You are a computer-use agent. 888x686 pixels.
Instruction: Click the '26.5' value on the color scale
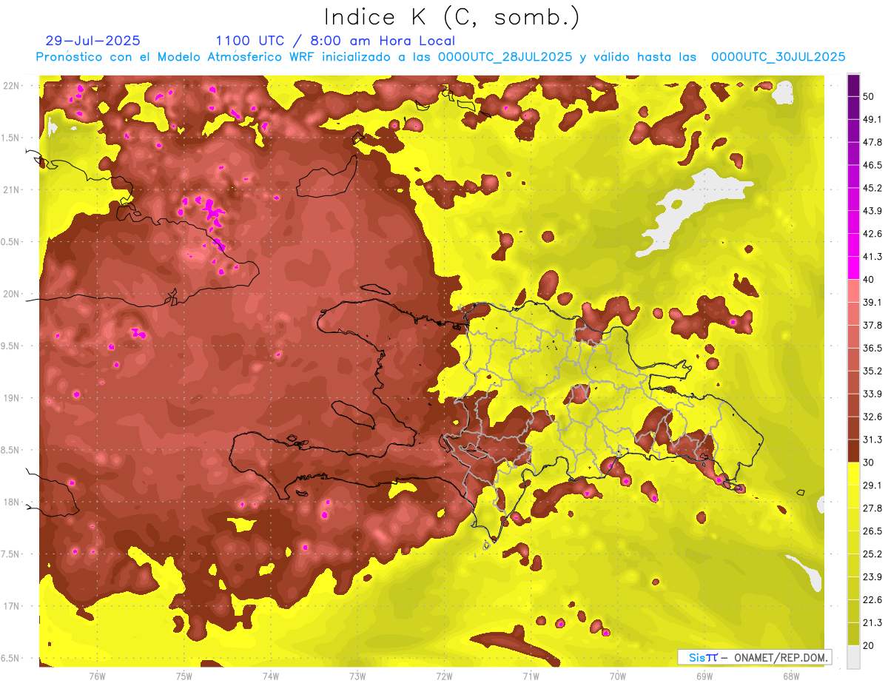pyautogui.click(x=872, y=531)
